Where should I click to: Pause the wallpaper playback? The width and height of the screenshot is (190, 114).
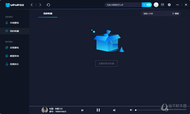tap(98, 110)
